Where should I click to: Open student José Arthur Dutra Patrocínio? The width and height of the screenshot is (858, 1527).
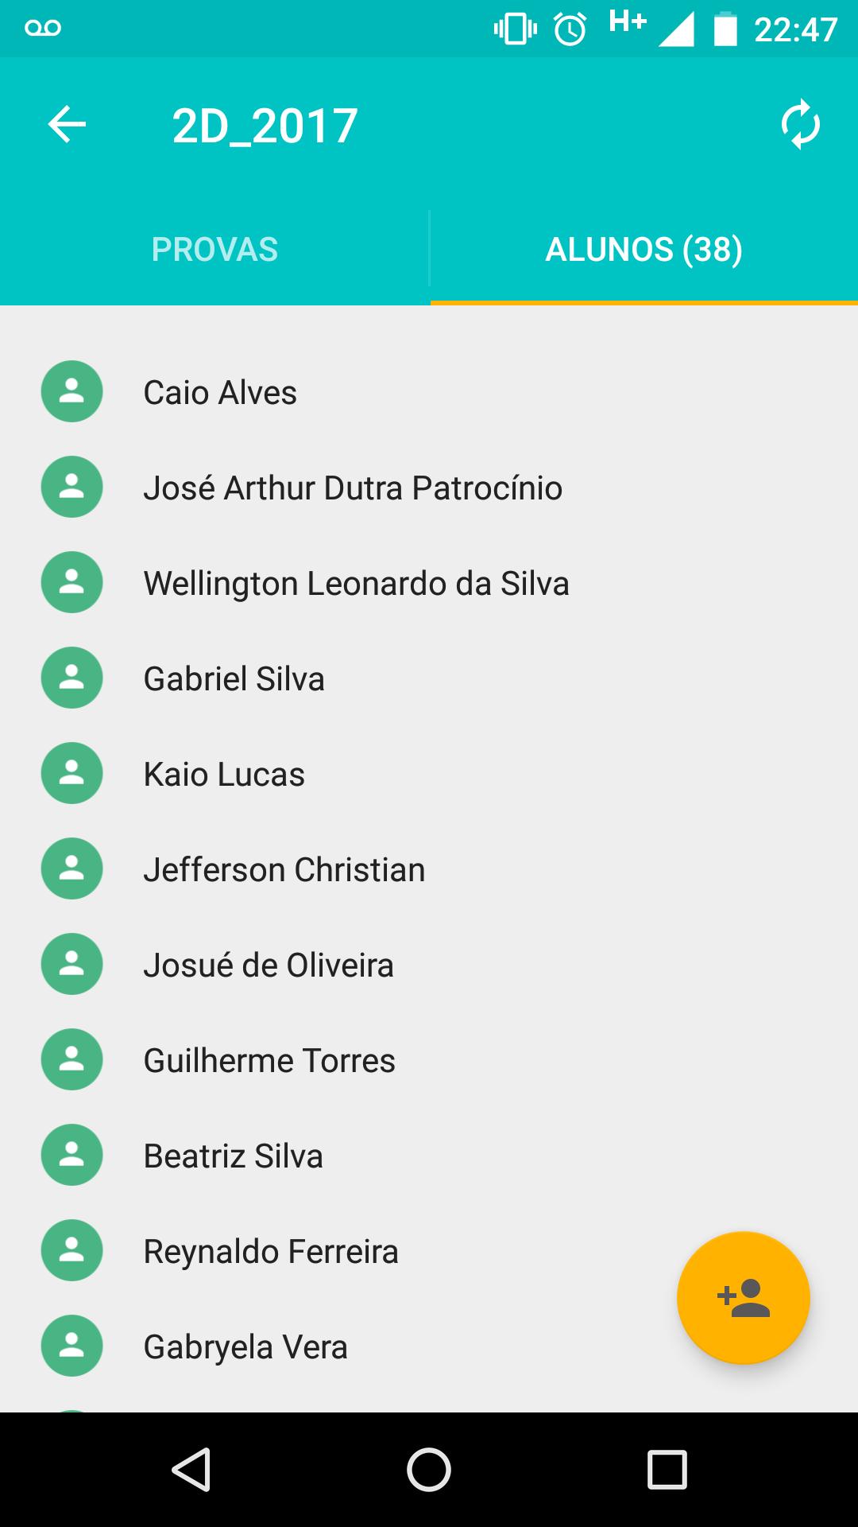click(352, 488)
